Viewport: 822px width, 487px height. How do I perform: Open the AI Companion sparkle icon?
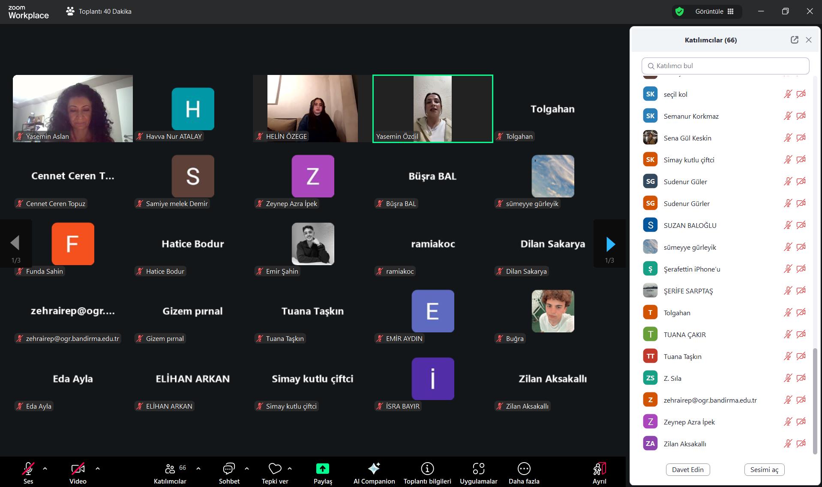pyautogui.click(x=374, y=469)
